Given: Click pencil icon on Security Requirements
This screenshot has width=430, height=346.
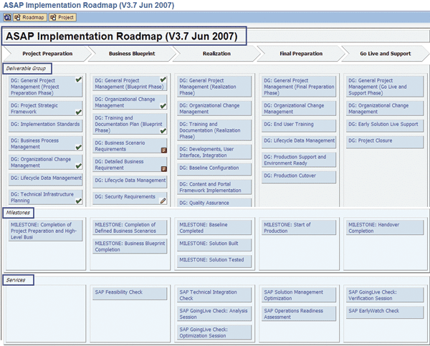Looking at the screenshot, I should (163, 201).
